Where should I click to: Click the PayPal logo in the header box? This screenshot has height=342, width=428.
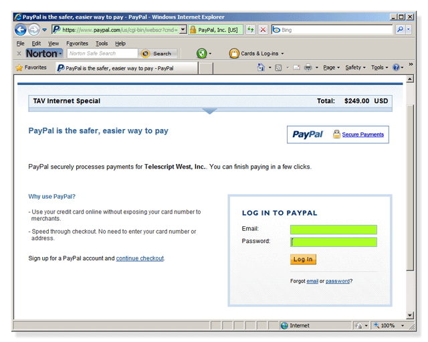[x=308, y=135]
